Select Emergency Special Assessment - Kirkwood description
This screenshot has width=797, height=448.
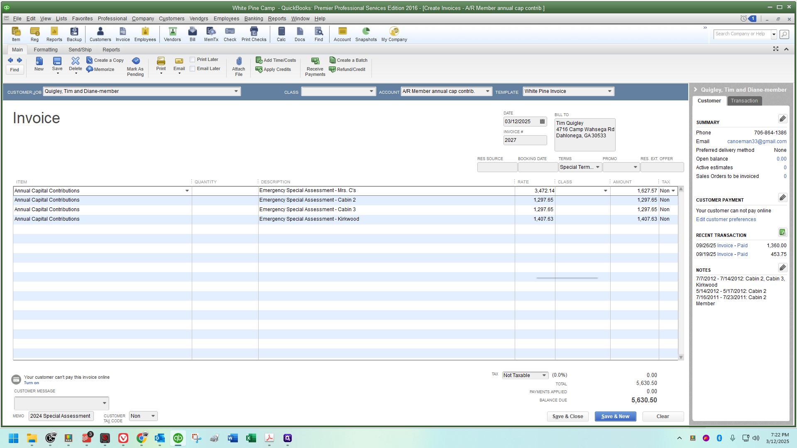tap(309, 219)
